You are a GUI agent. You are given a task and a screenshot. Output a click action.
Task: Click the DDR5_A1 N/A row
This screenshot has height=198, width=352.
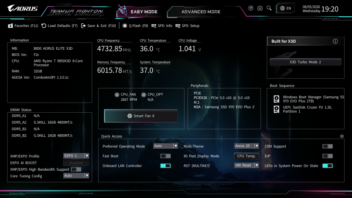(26, 116)
